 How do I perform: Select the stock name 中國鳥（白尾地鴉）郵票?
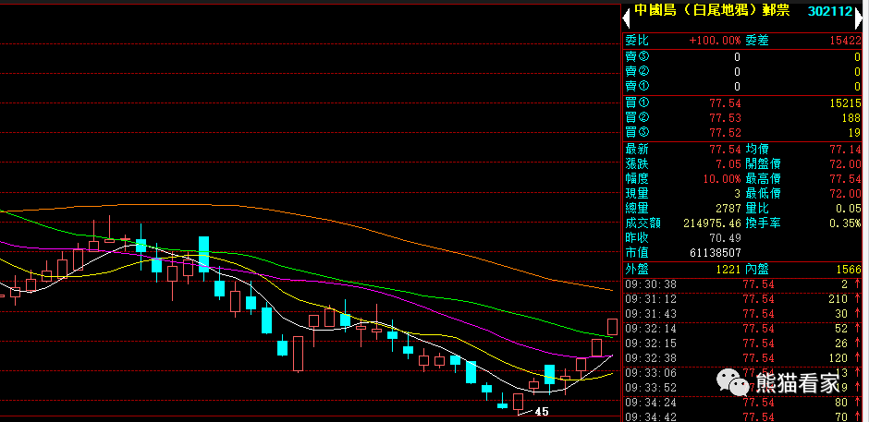click(712, 10)
